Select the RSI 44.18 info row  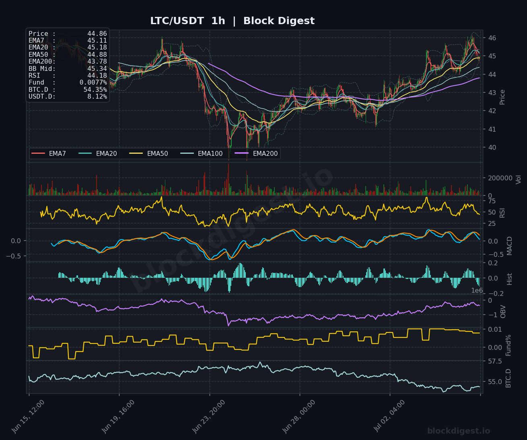click(68, 76)
